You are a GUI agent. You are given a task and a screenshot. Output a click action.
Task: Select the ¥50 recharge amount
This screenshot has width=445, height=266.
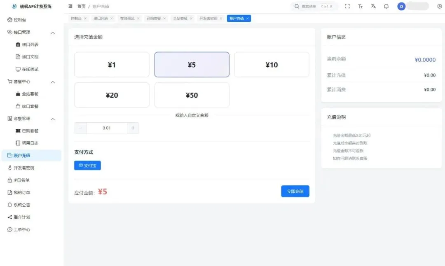coord(192,95)
